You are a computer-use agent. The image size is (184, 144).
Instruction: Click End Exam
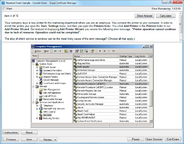[173, 139]
